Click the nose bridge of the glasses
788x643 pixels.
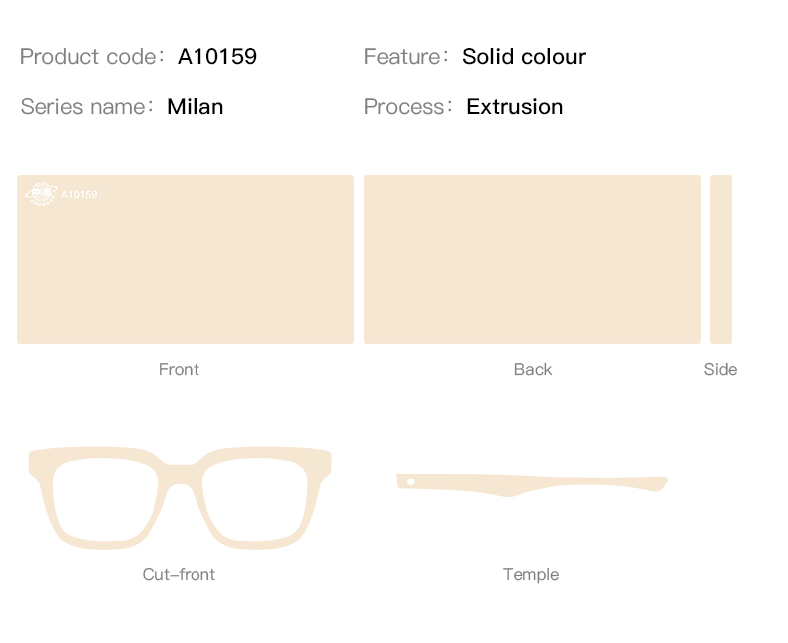pos(180,473)
